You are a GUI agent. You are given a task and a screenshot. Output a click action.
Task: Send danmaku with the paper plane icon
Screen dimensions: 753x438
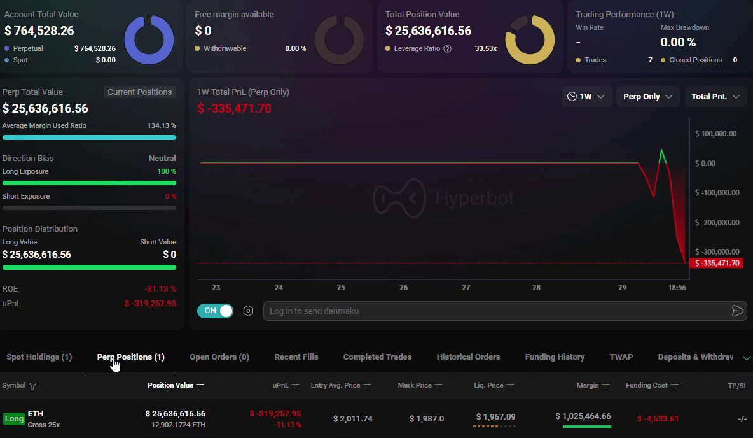tap(737, 311)
